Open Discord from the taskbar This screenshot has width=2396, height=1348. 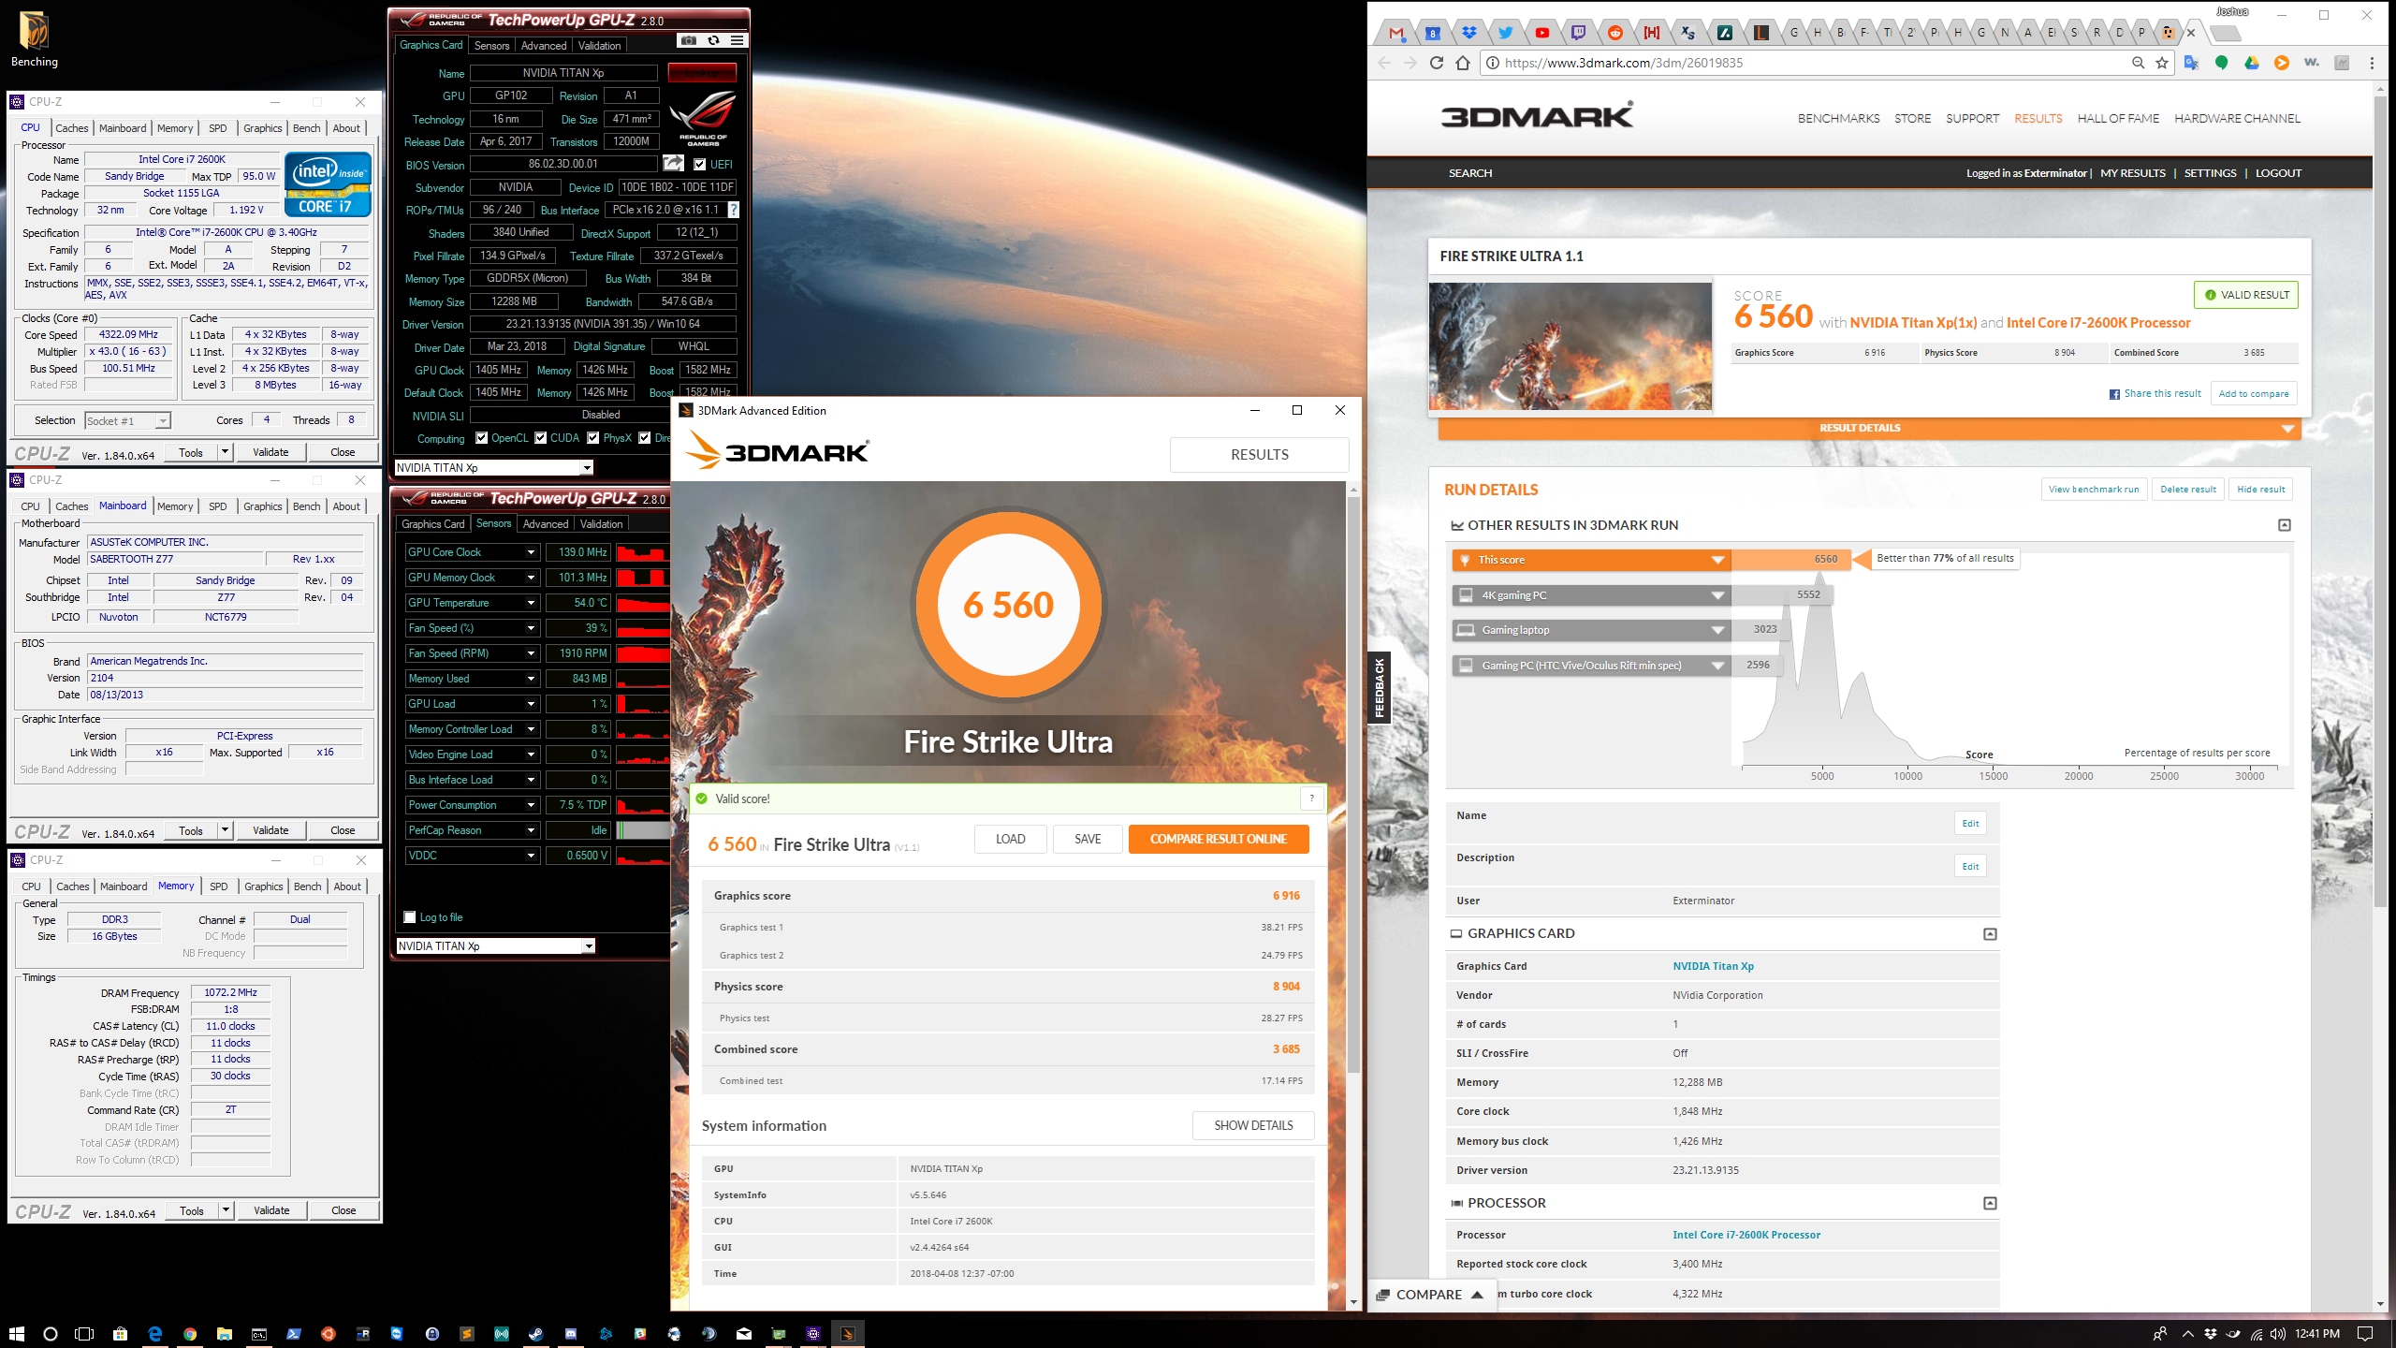click(x=571, y=1333)
